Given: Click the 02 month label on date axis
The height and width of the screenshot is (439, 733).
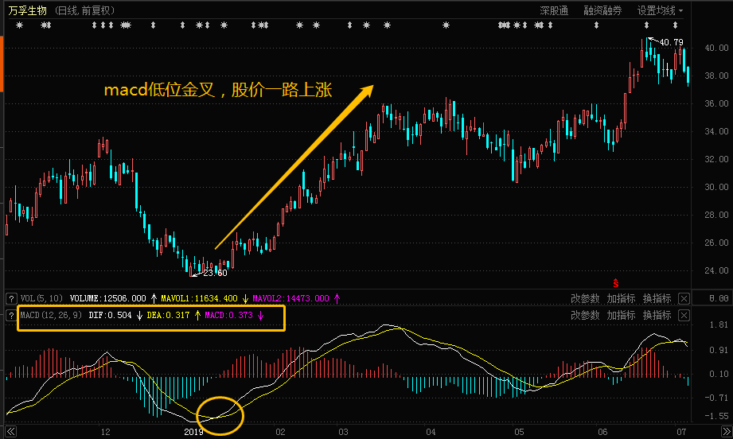Looking at the screenshot, I should 280,432.
